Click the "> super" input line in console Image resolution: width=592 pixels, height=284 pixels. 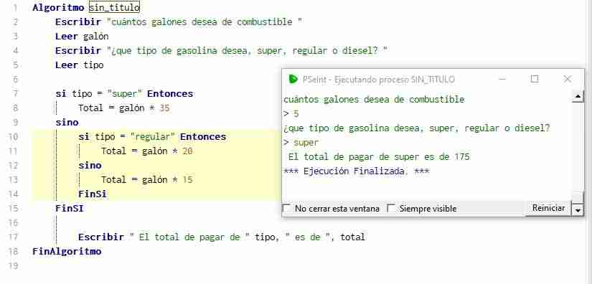click(x=301, y=143)
